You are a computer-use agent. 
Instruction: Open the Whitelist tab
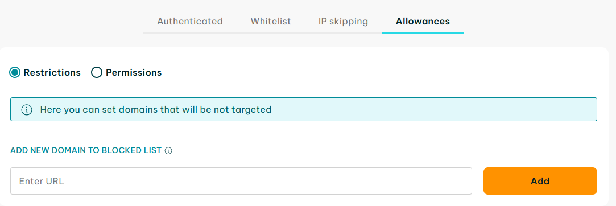(x=271, y=21)
